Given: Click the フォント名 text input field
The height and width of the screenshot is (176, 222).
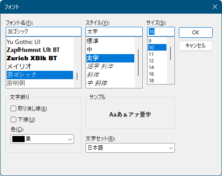Looking at the screenshot, I should coord(44,32).
